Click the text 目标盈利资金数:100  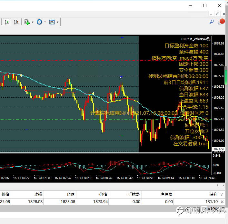pos(186,46)
